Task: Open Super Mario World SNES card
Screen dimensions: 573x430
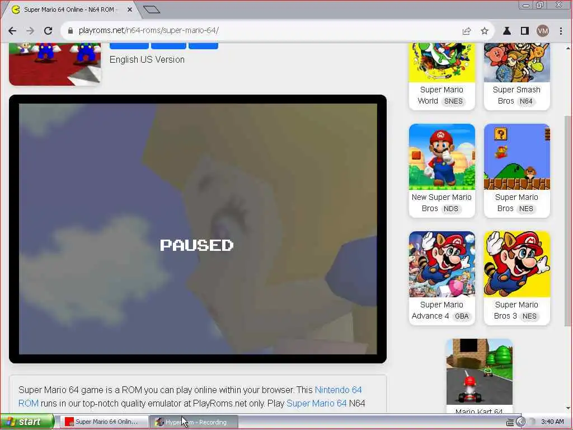Action: 442,76
